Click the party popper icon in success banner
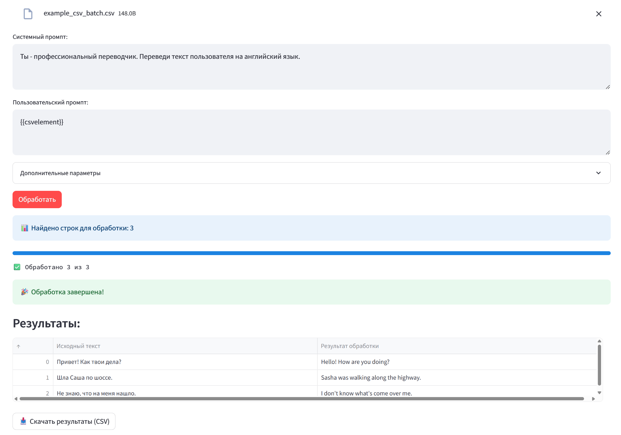 click(x=25, y=292)
